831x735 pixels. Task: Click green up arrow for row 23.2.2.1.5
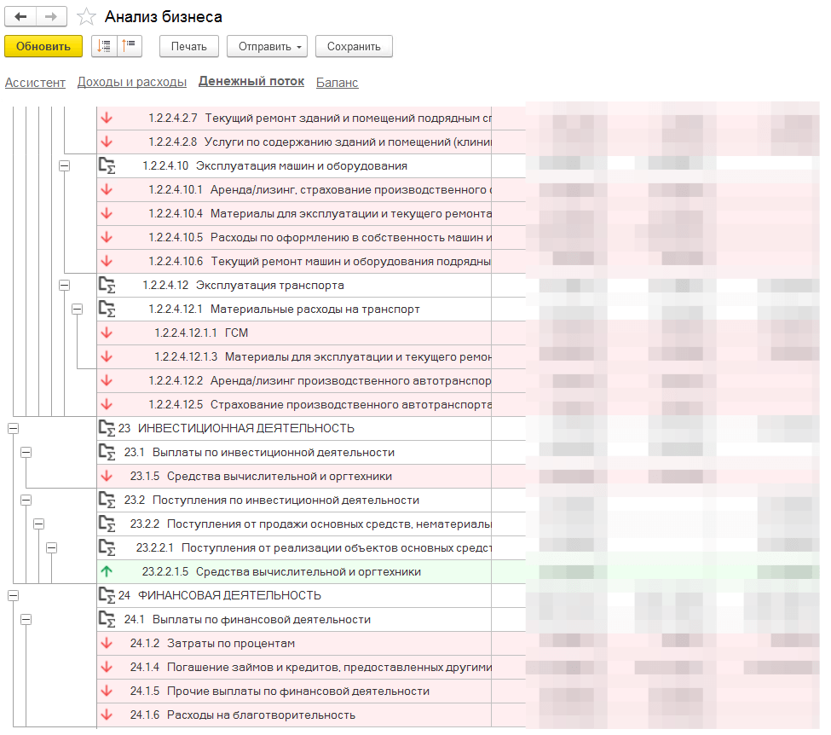pyautogui.click(x=107, y=572)
